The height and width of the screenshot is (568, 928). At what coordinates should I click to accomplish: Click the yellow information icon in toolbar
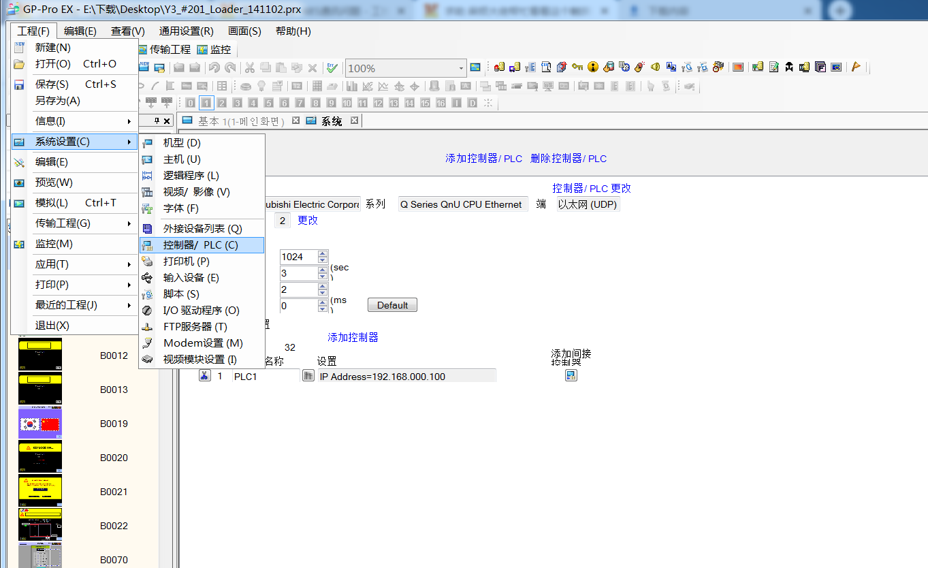tap(593, 67)
